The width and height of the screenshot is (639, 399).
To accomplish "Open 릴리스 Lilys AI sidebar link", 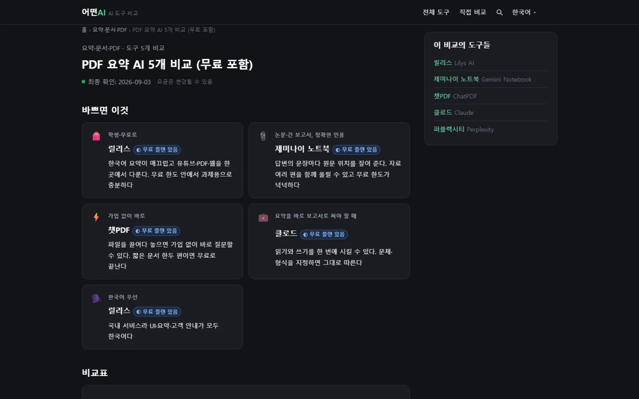I will click(454, 63).
